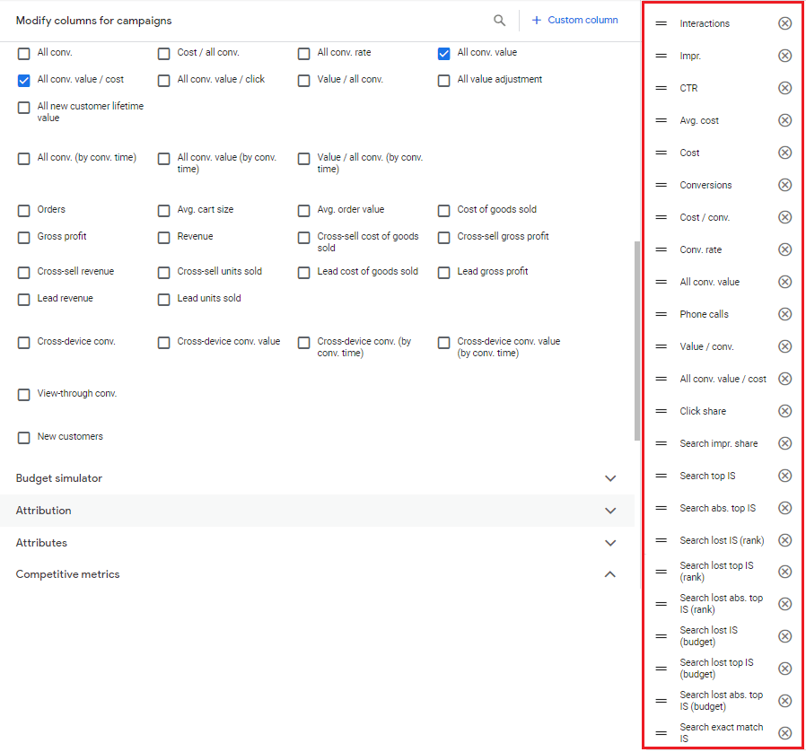Remove Search exact match IS column

click(784, 733)
